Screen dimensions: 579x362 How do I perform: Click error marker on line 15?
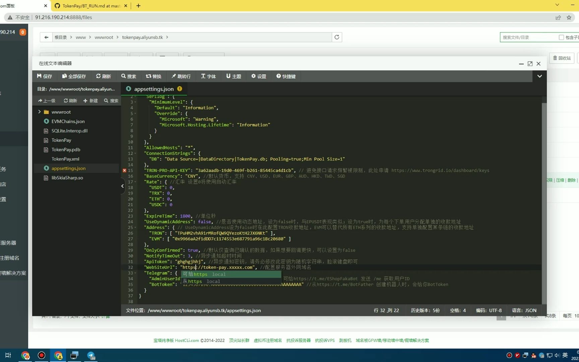(124, 171)
